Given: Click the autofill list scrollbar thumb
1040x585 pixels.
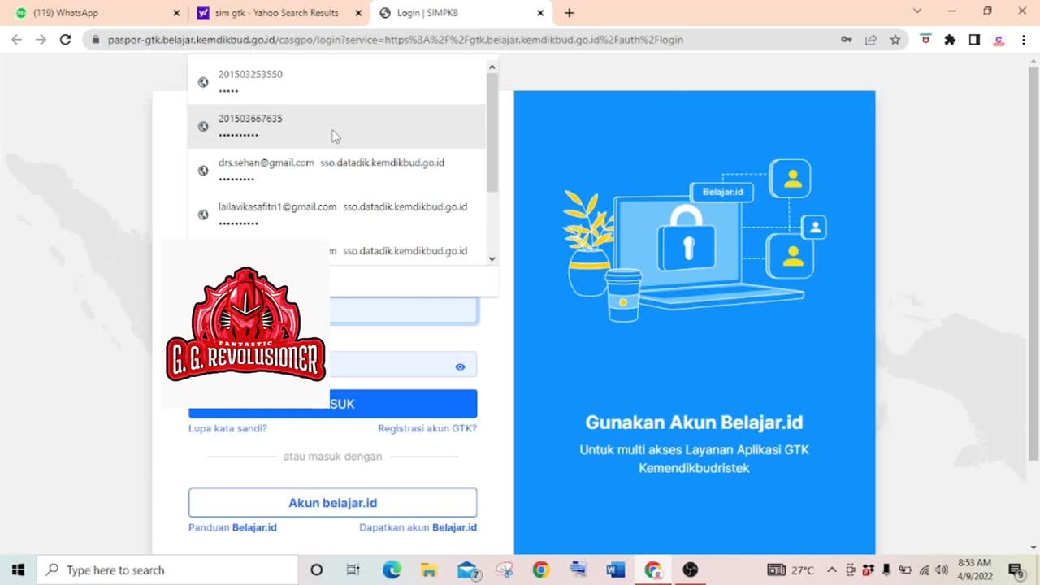Looking at the screenshot, I should coord(492,132).
